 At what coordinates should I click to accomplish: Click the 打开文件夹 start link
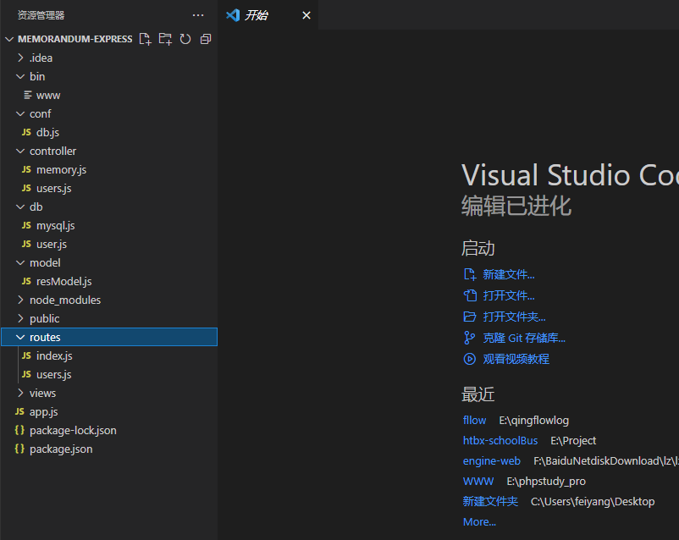pos(514,317)
